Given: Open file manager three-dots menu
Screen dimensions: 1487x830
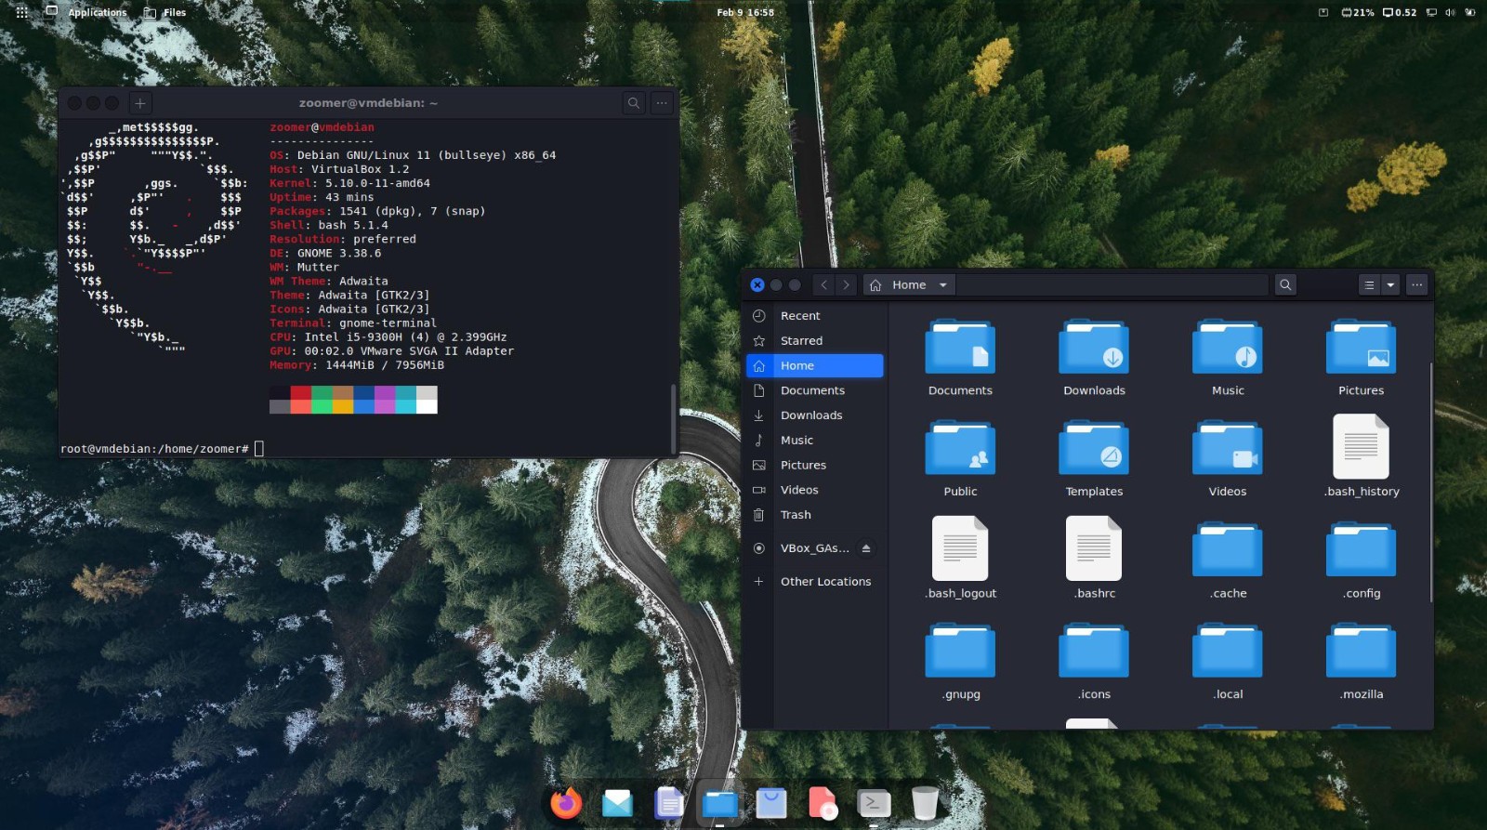Looking at the screenshot, I should (1416, 285).
